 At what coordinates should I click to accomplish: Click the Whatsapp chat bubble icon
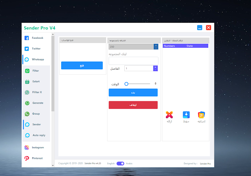click(x=27, y=59)
